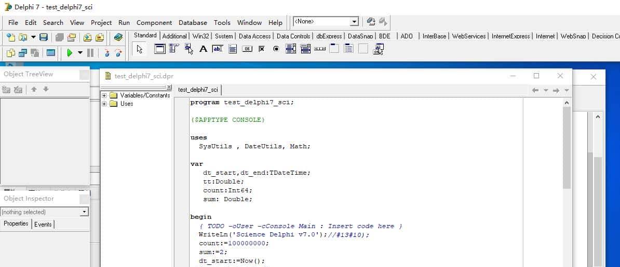Switch to the Properties tab in Object Inspector
The width and height of the screenshot is (620, 267).
pyautogui.click(x=16, y=223)
